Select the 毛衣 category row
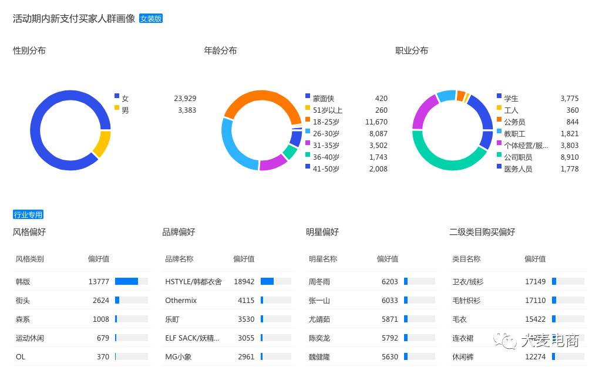Screen dimensions: 599x367 click(518, 319)
